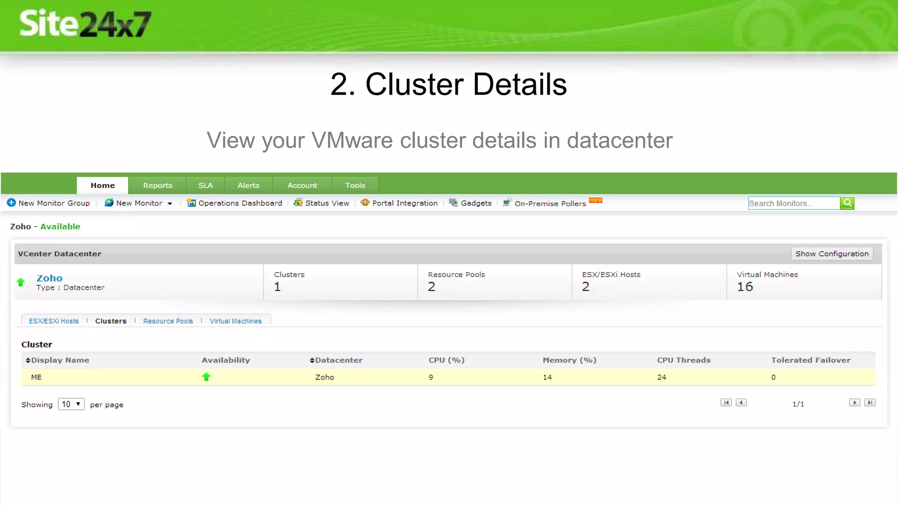Open Operations Dashboard link
Image resolution: width=898 pixels, height=505 pixels.
(240, 203)
